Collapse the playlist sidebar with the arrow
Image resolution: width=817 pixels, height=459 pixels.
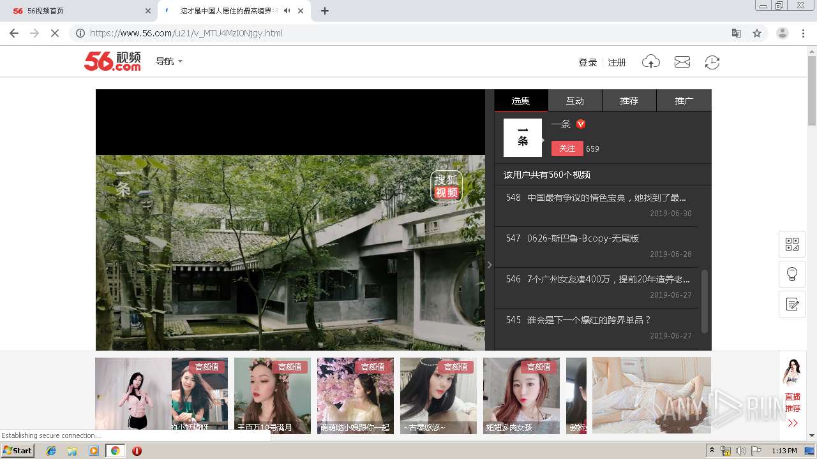(490, 265)
